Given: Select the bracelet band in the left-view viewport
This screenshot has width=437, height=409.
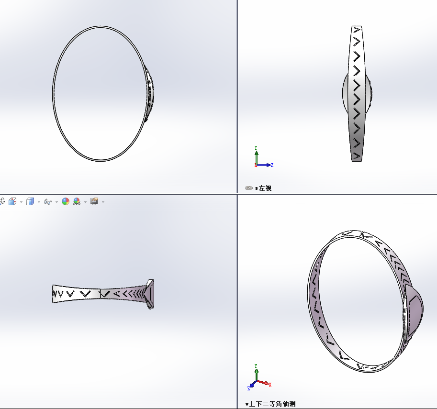Looking at the screenshot, I should [357, 94].
